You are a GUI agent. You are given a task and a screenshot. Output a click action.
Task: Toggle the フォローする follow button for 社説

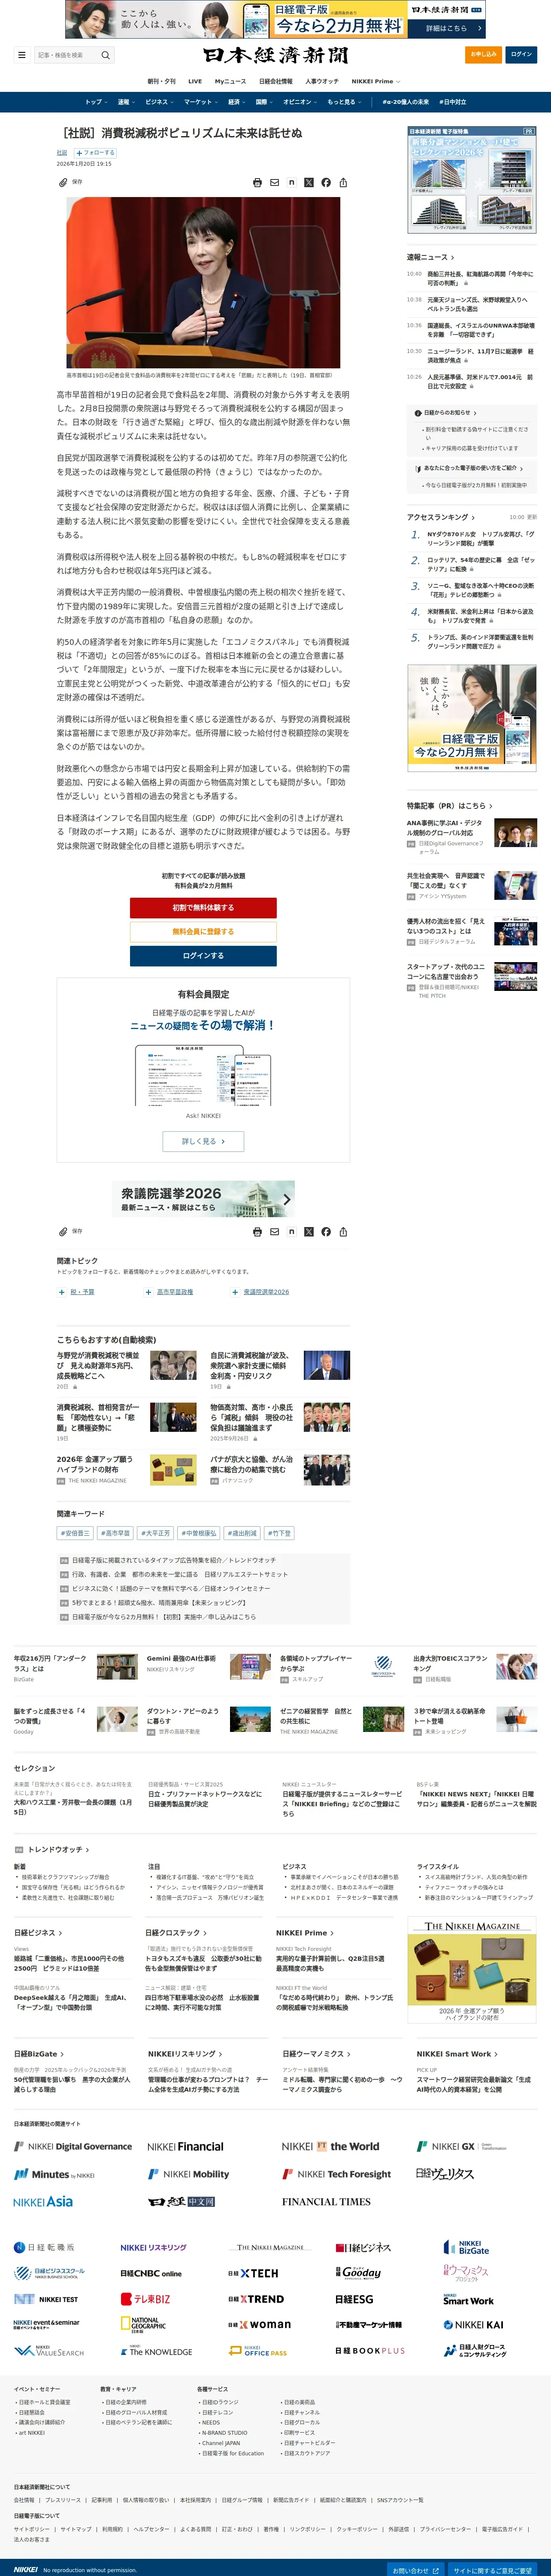[94, 153]
